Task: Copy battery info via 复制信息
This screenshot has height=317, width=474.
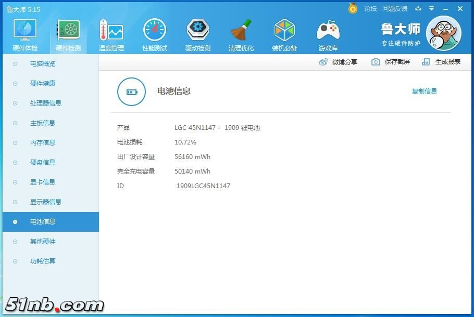Action: tap(425, 91)
